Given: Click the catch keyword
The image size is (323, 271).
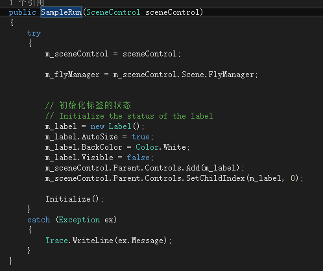Looking at the screenshot, I should point(39,220).
